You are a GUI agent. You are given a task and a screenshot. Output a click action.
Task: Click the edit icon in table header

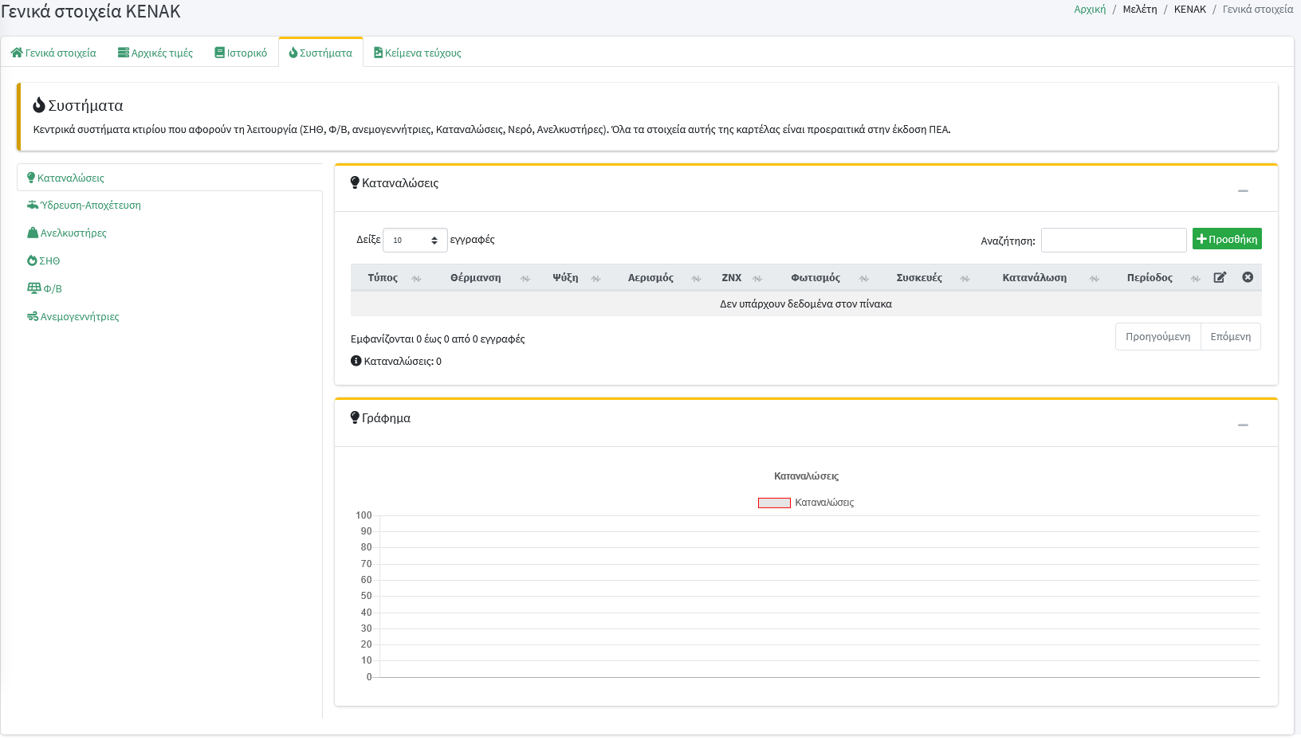(1220, 277)
